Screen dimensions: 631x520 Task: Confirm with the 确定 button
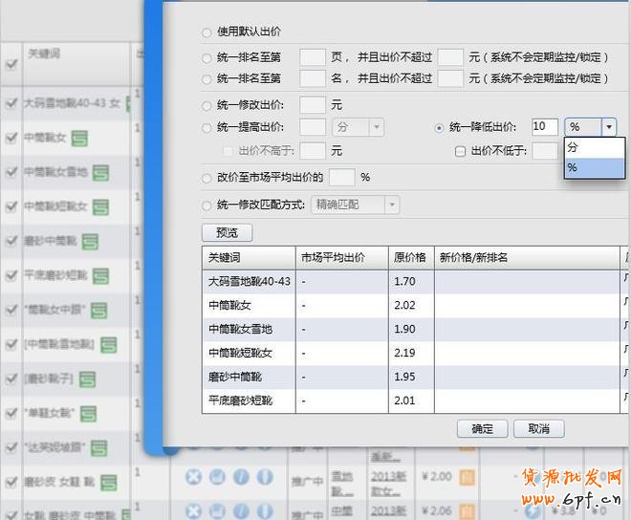(482, 428)
